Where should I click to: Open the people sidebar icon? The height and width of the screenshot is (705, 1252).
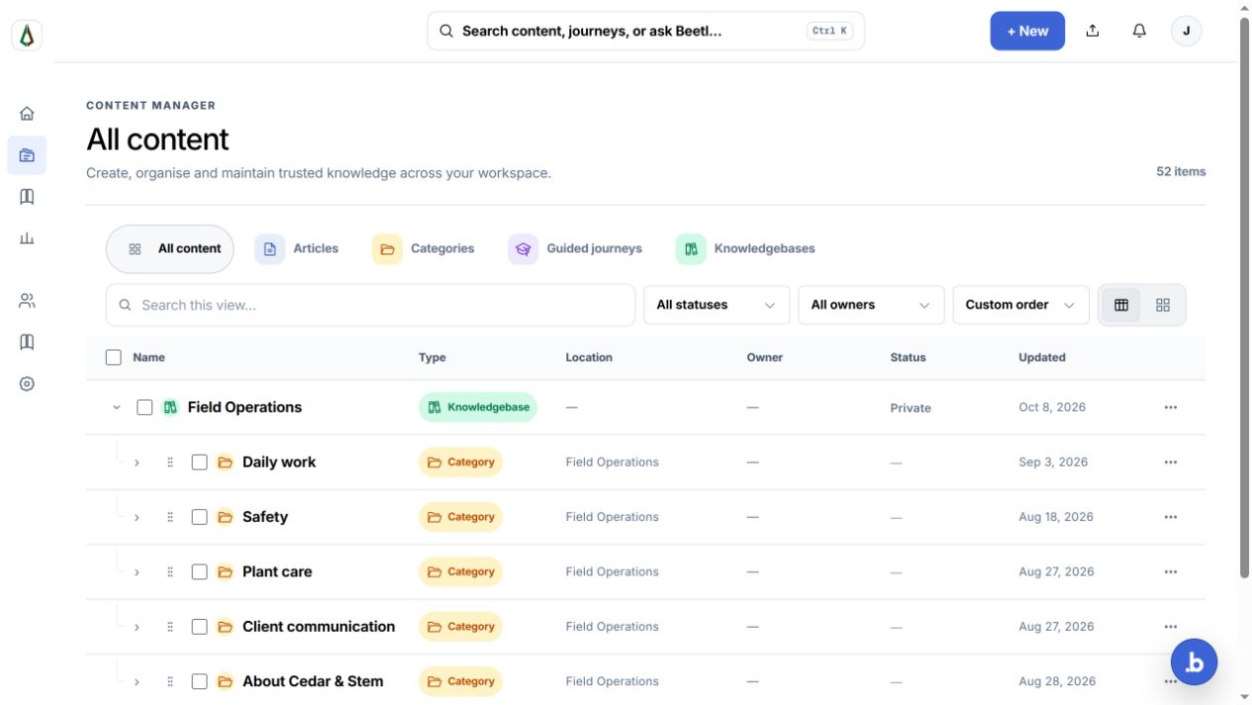tap(27, 301)
